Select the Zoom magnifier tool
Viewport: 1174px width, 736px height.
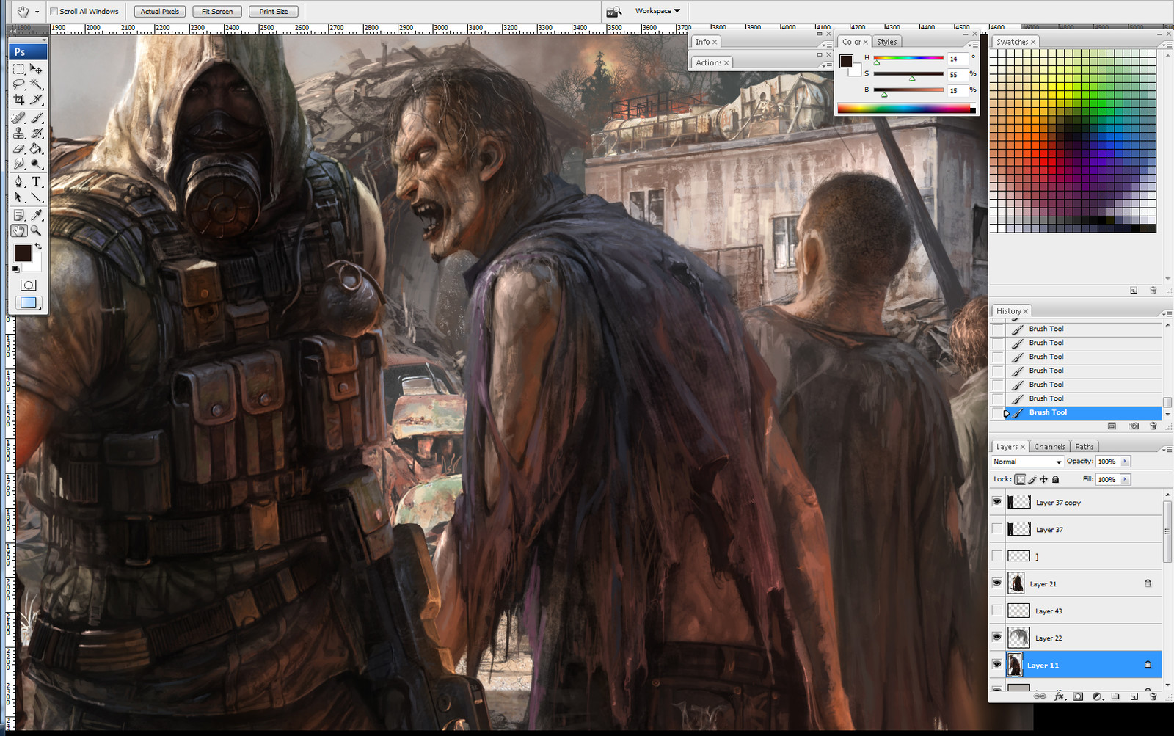(36, 230)
